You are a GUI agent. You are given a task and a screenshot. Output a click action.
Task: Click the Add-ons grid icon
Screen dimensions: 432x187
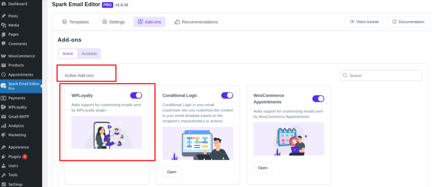coord(140,22)
